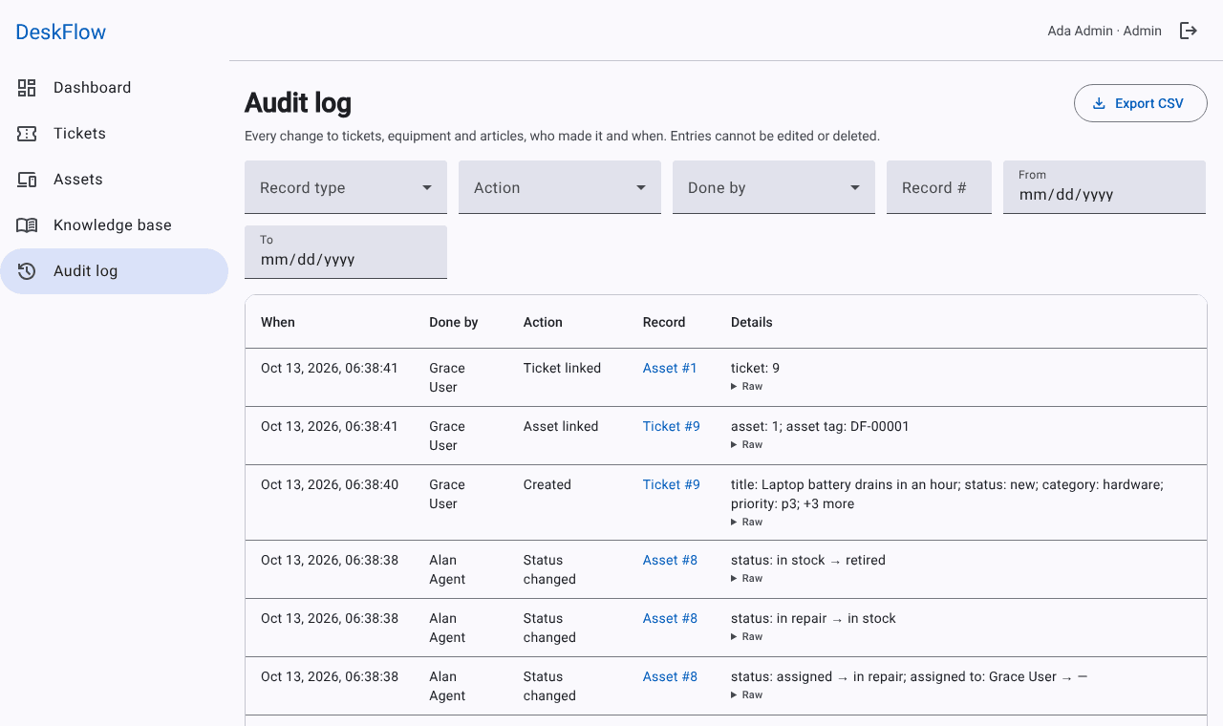This screenshot has width=1223, height=726.
Task: Open Assets from the sidebar
Action: tap(115, 180)
